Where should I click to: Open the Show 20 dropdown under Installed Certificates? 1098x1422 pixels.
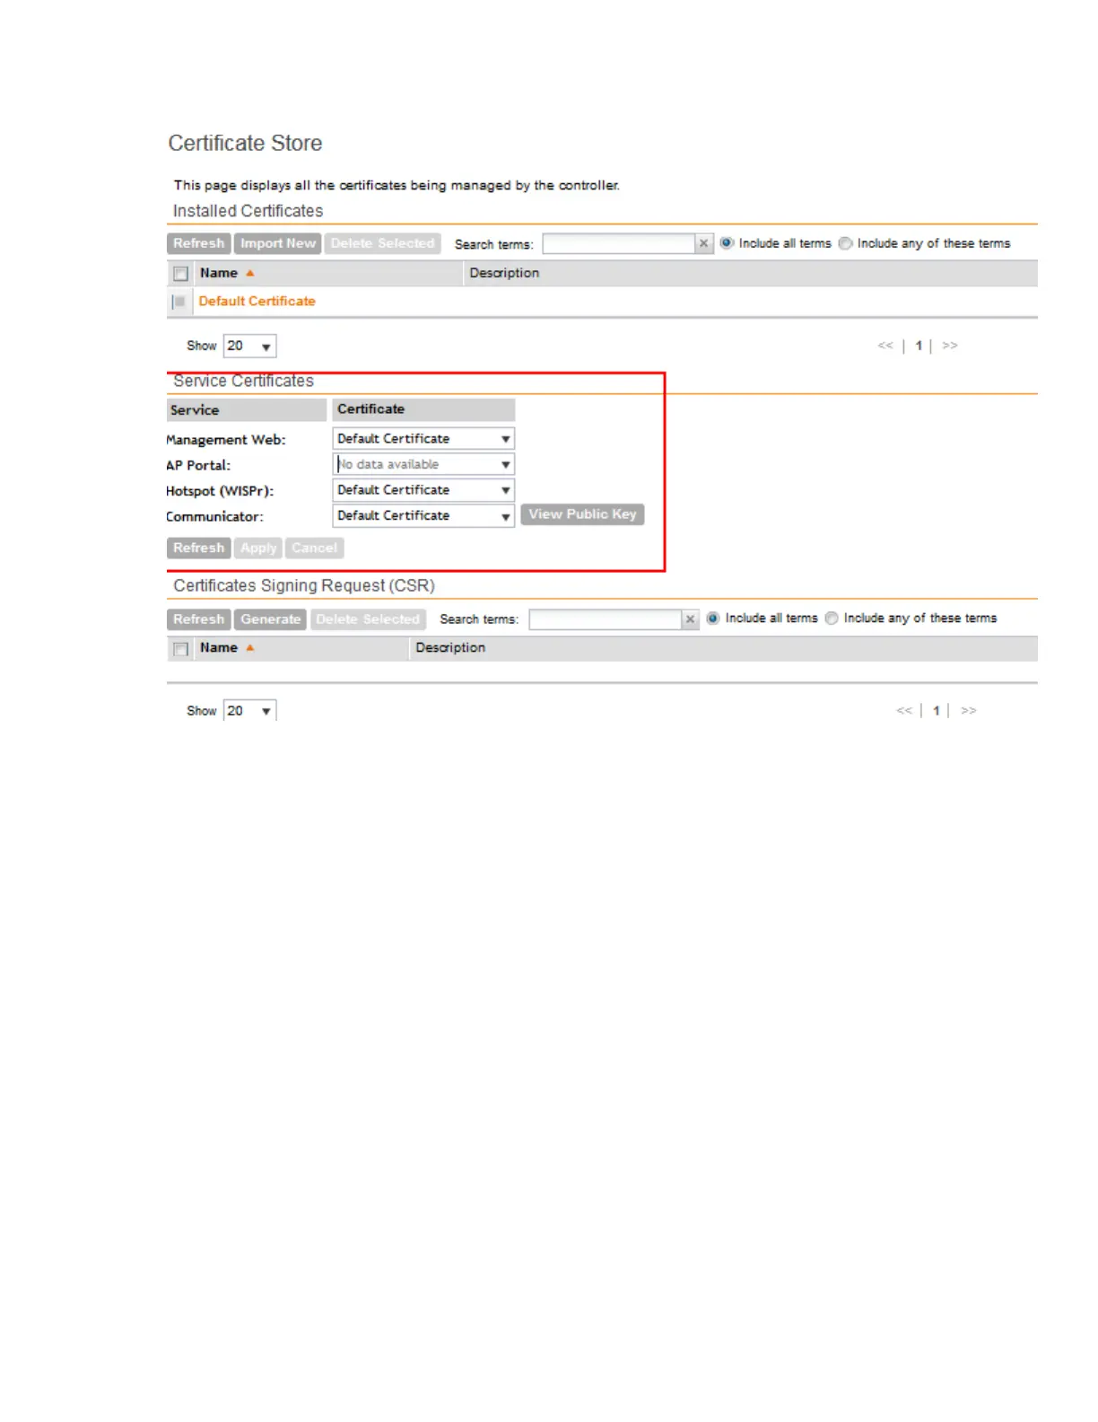pos(249,346)
